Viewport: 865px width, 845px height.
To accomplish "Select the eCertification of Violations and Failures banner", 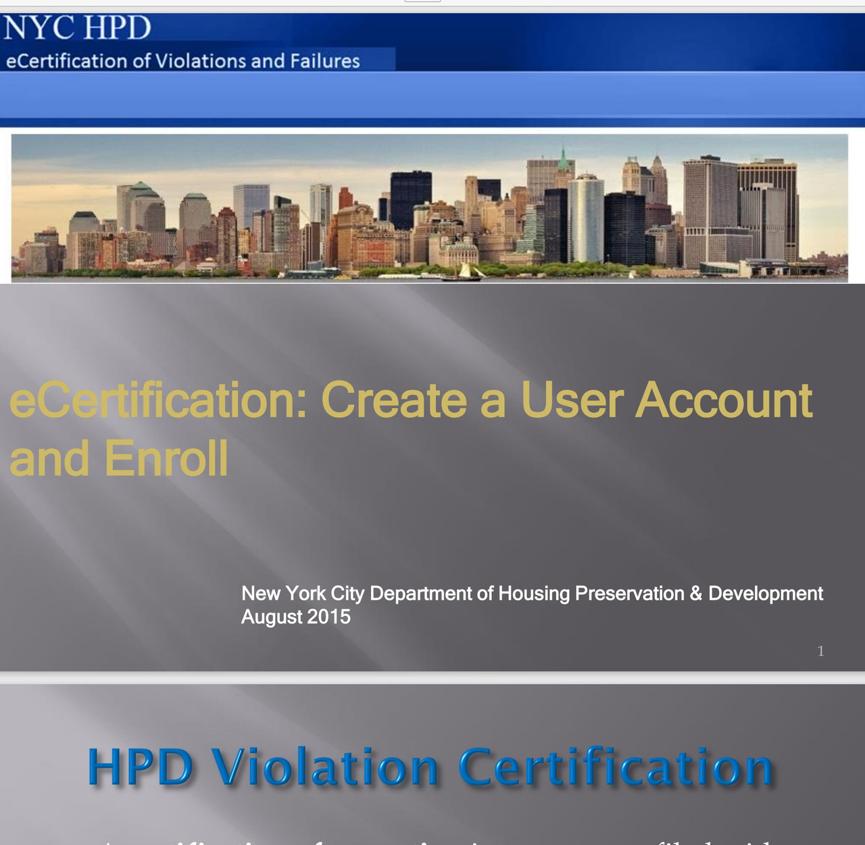I will tap(182, 61).
